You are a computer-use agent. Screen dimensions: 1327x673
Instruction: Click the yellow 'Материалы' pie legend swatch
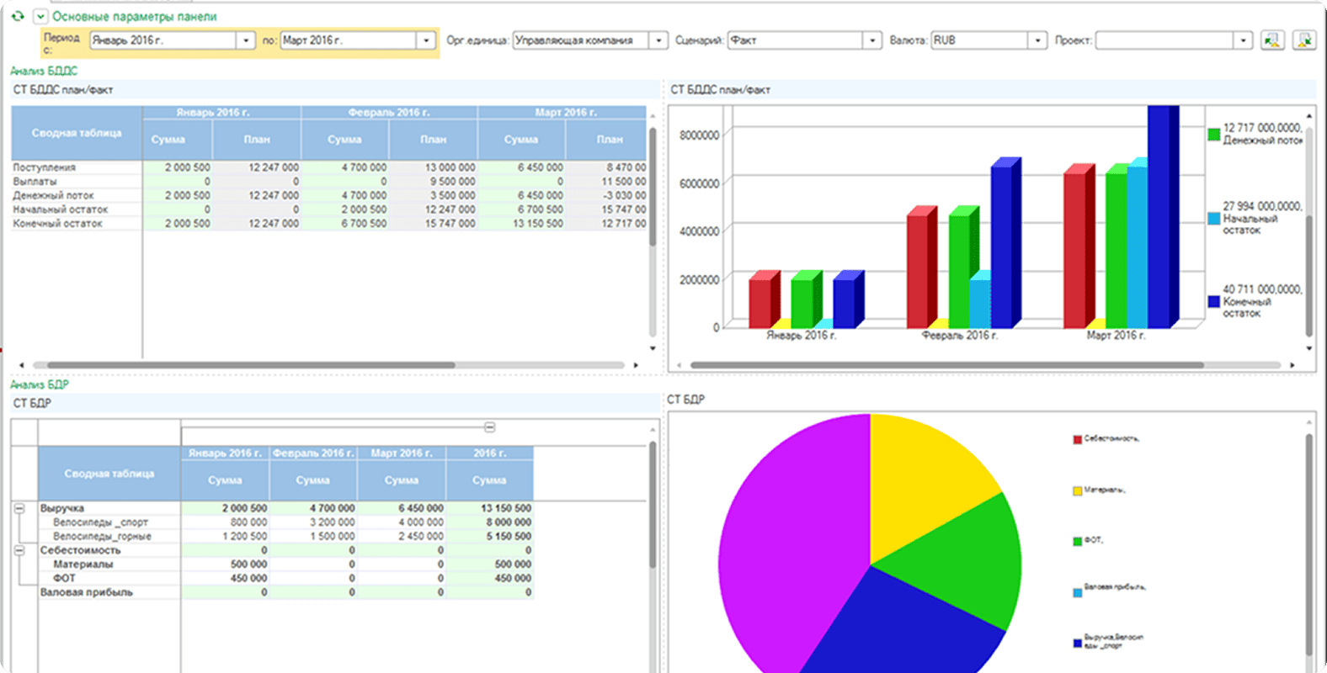click(x=1077, y=490)
